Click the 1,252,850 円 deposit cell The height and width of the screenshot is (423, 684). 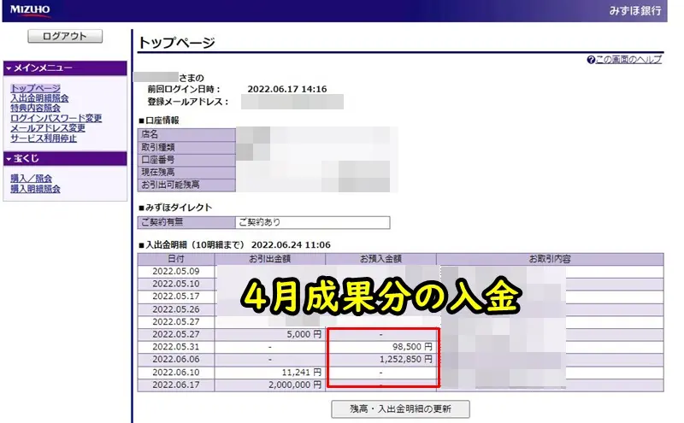click(x=381, y=360)
